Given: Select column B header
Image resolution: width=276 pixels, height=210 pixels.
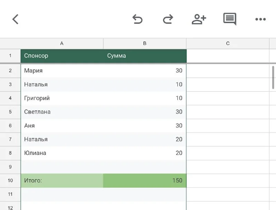Looking at the screenshot, I should [x=145, y=43].
